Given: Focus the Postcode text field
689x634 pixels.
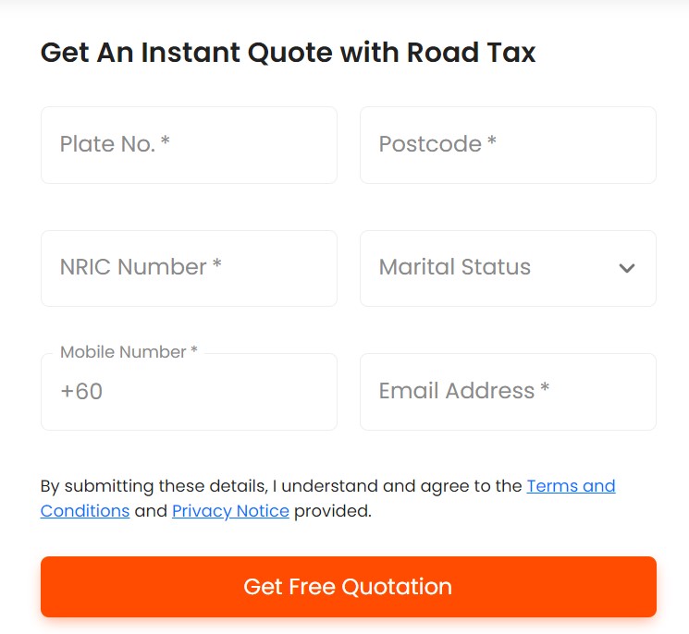Looking at the screenshot, I should (508, 145).
